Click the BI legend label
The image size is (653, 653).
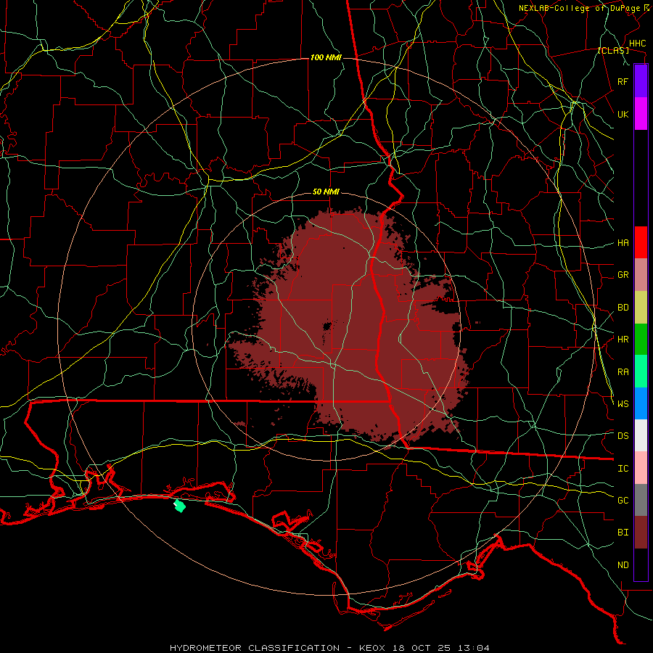(623, 533)
